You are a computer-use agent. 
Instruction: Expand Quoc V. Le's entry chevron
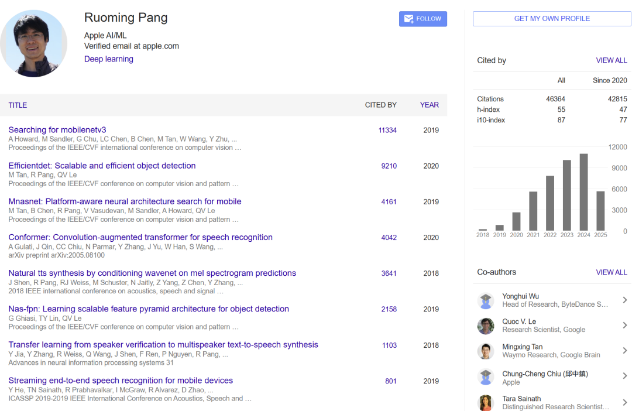coord(624,326)
